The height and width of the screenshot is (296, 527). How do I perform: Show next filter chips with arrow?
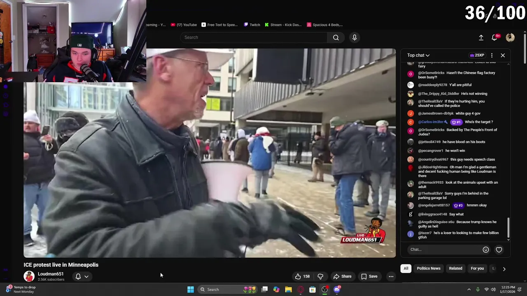click(504, 269)
